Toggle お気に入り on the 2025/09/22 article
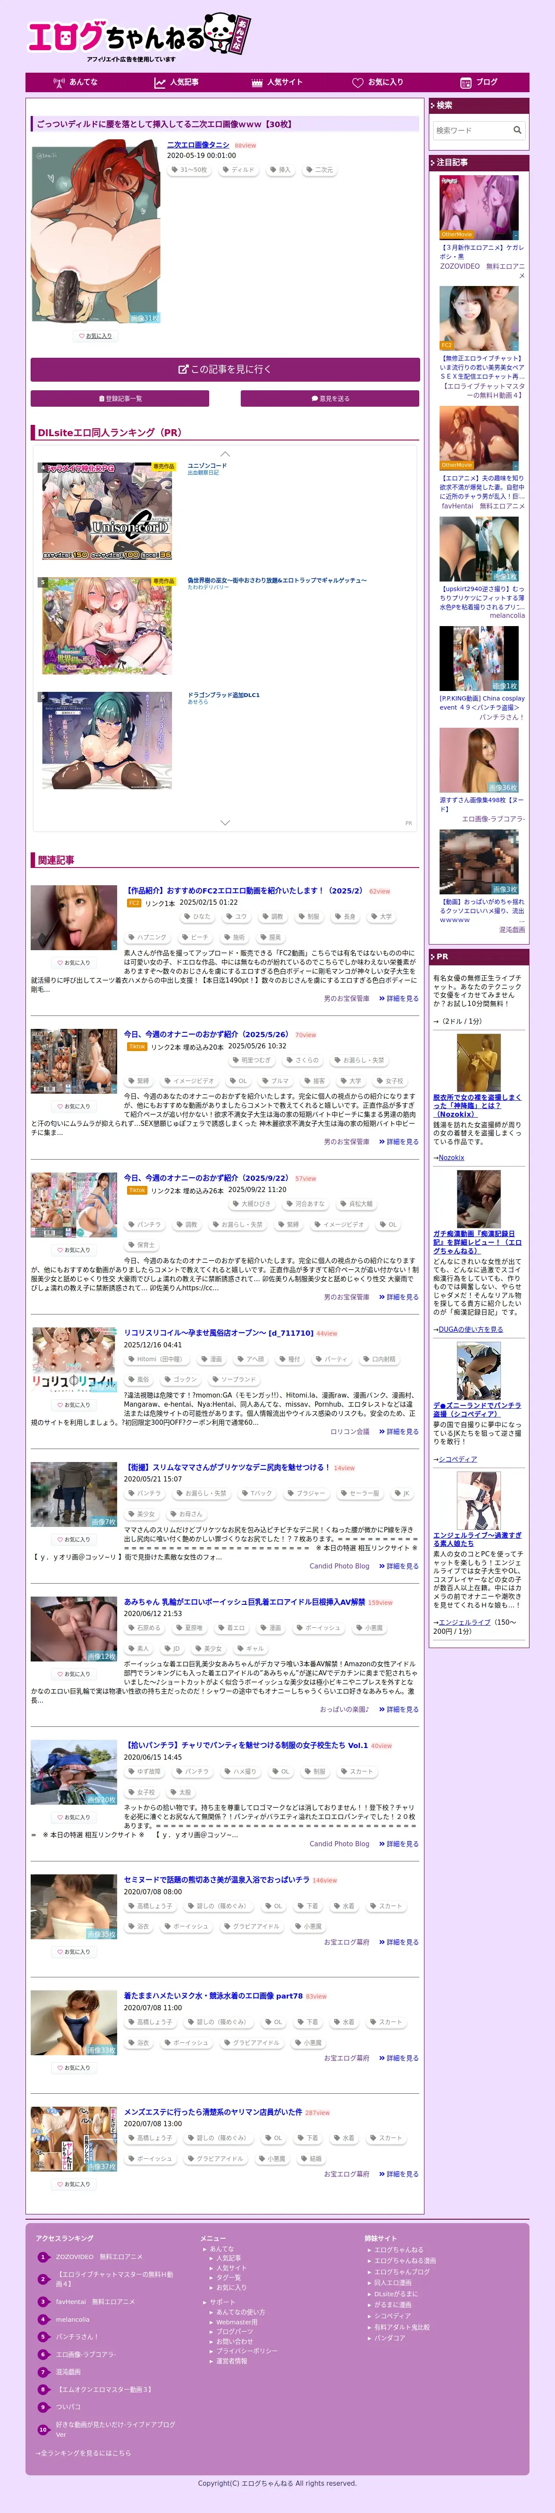This screenshot has width=555, height=2513. 74,1250
